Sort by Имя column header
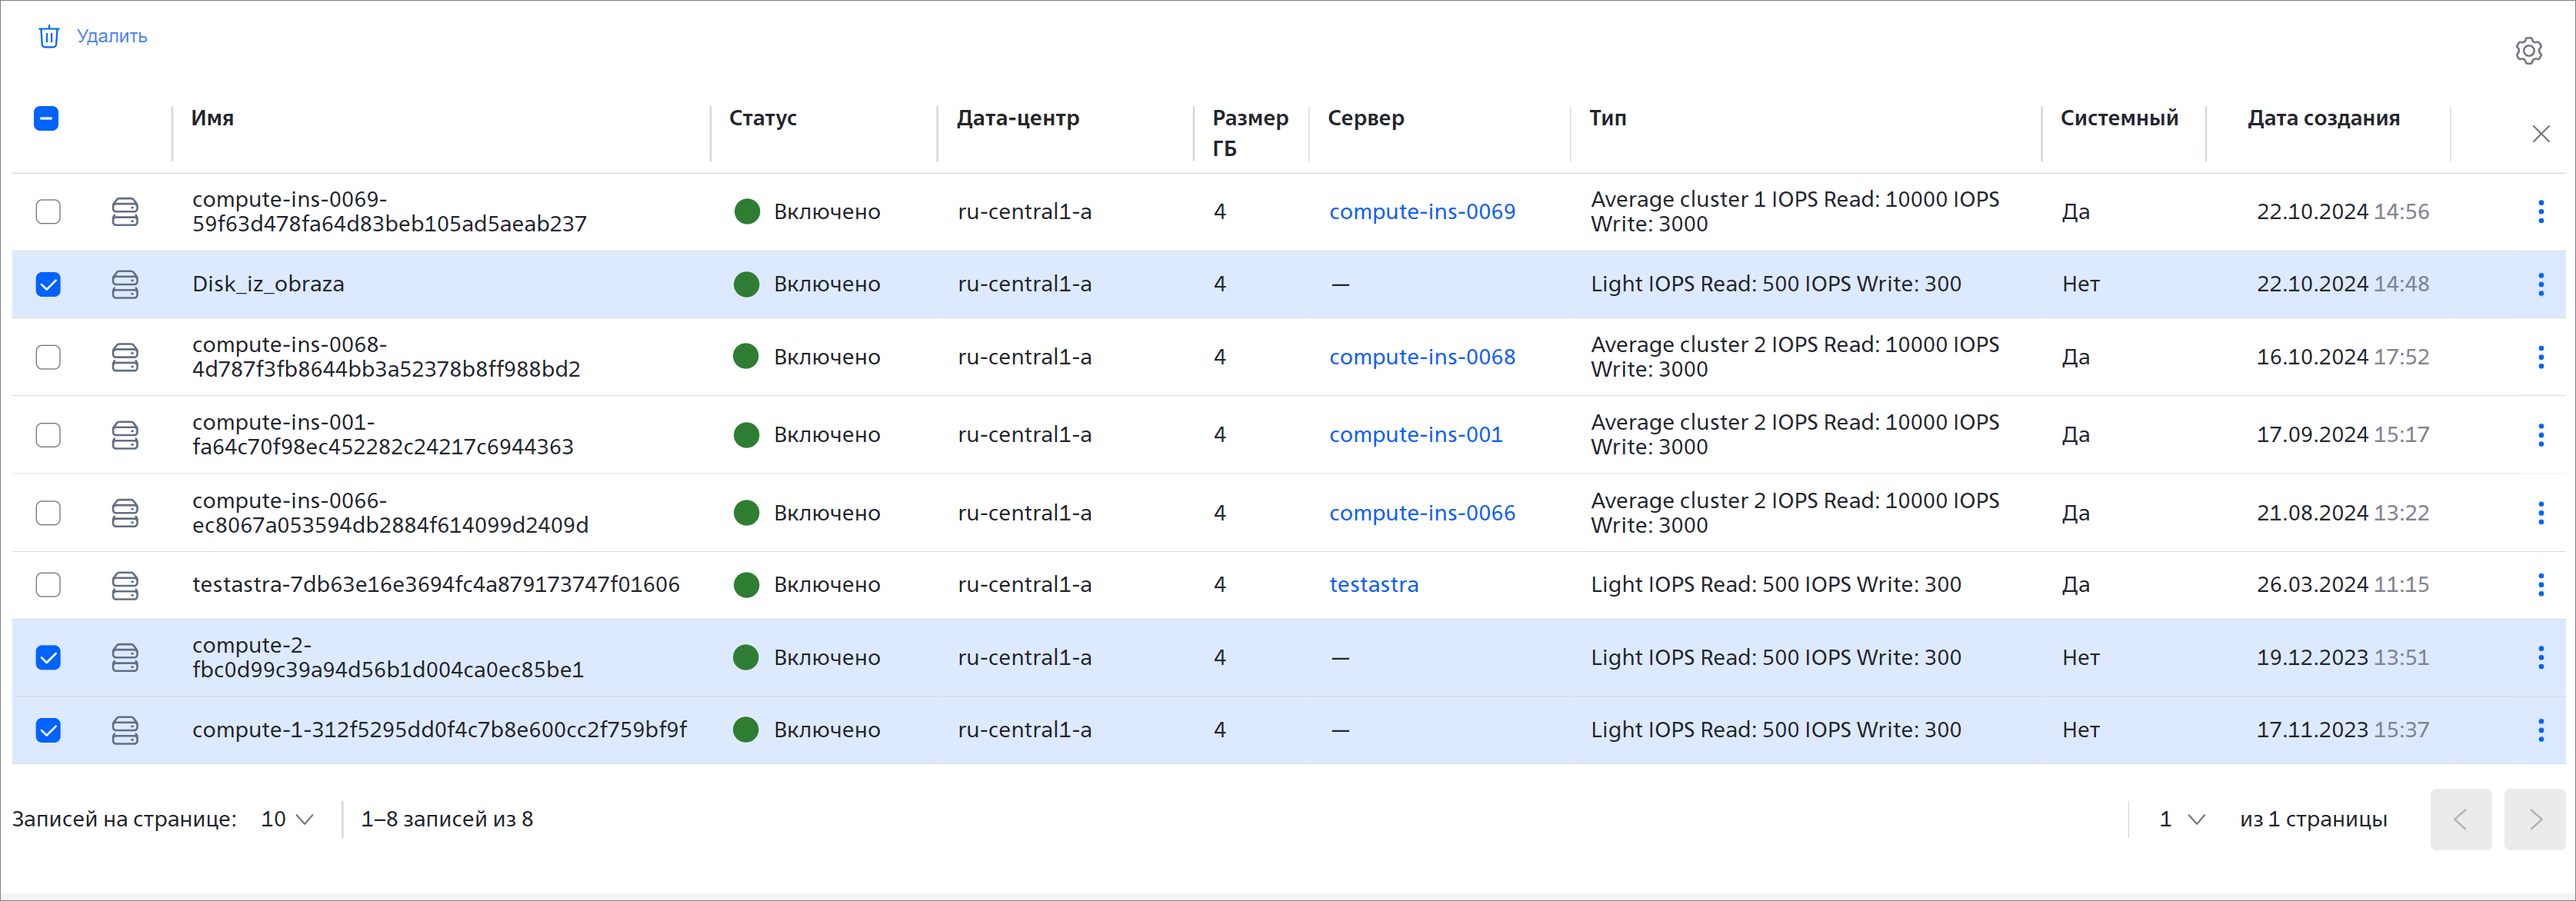 [212, 118]
